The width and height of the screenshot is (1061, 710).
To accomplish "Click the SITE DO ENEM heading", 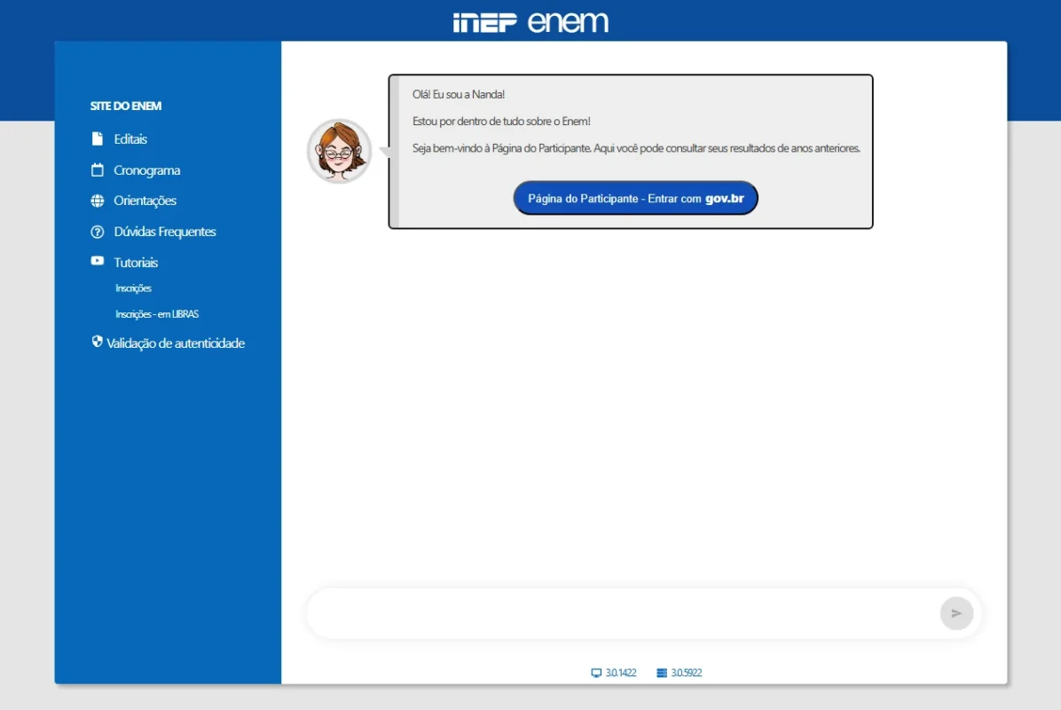I will coord(126,106).
